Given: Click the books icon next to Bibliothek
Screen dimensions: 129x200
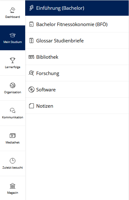Looking at the screenshot, I should (31, 57).
